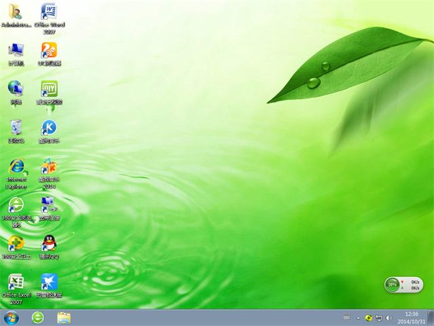
Task: Open the Office Excel 2007 shortcut
Action: pyautogui.click(x=16, y=283)
